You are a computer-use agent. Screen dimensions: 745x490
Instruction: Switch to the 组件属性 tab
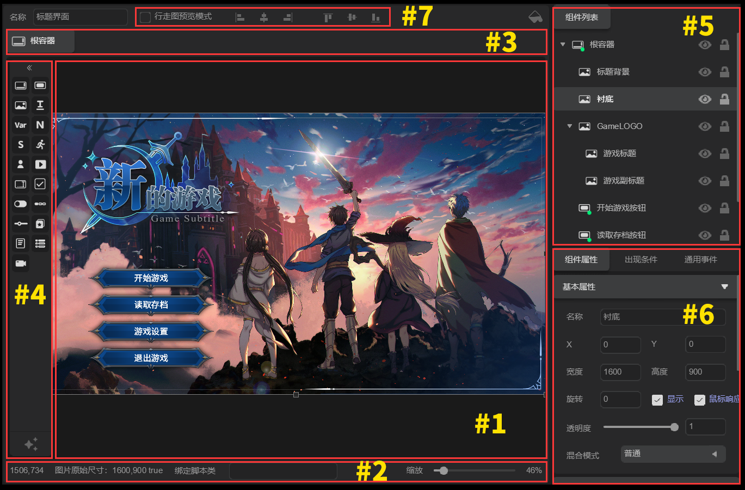point(581,260)
